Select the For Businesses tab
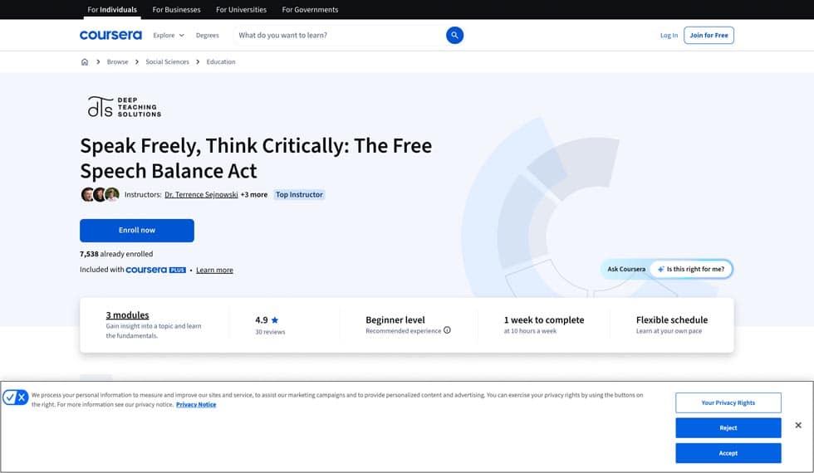Screen dimensions: 814x473 (x=176, y=9)
